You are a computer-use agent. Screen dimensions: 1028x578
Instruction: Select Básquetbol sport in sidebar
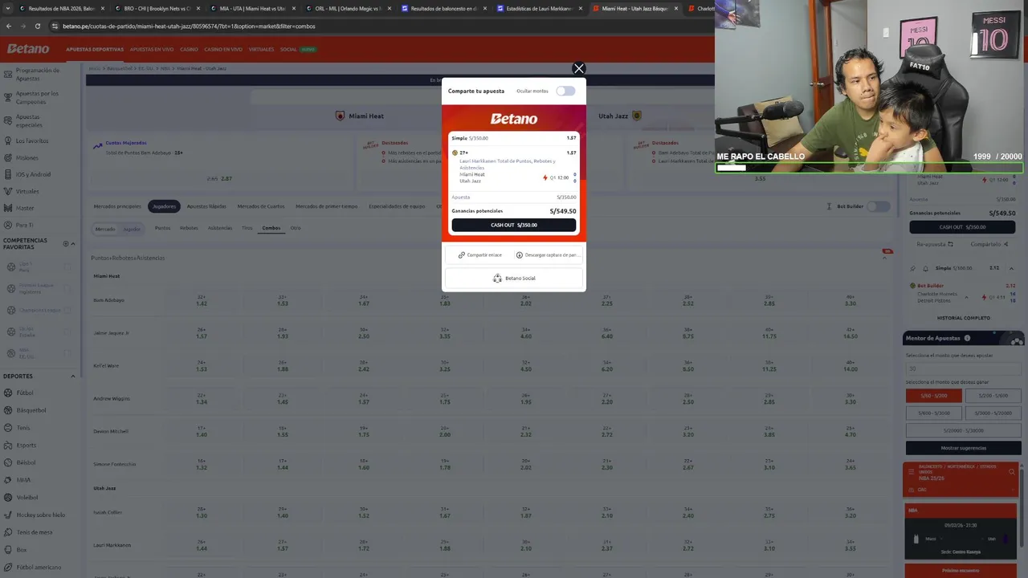coord(31,410)
